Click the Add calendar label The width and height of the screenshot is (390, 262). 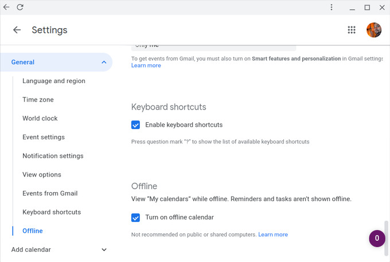click(31, 249)
